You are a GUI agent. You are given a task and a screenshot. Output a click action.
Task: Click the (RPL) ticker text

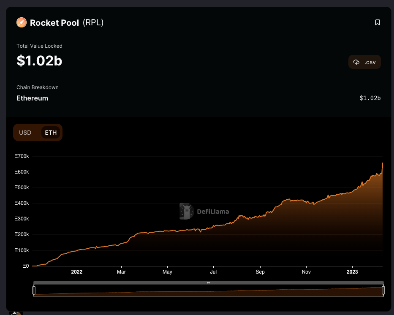pyautogui.click(x=93, y=23)
